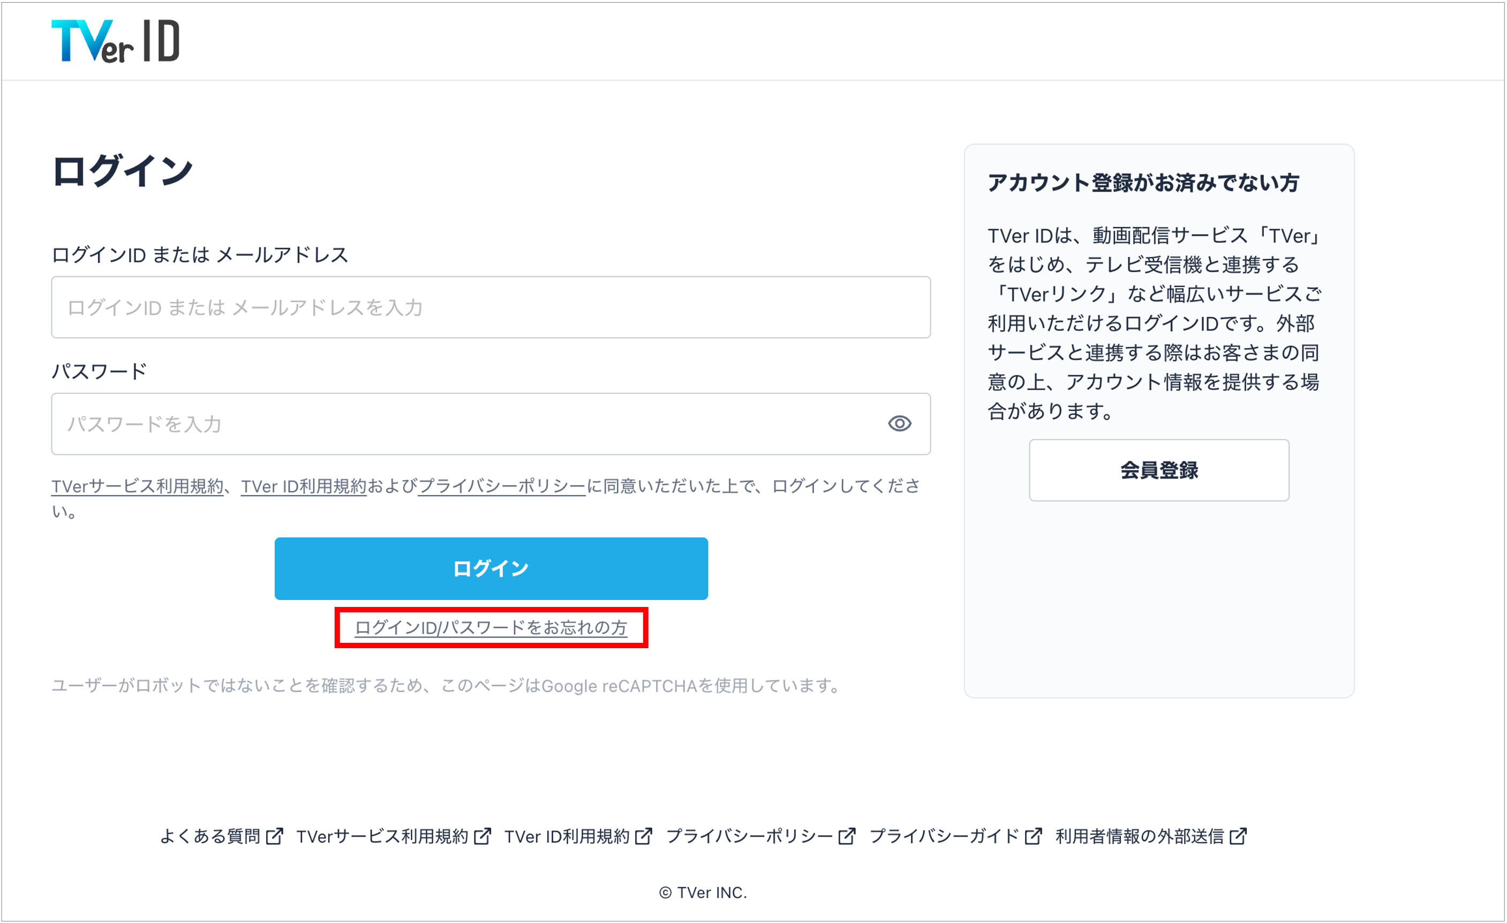The height and width of the screenshot is (923, 1507).
Task: Open プライバシーガイド footer link
Action: pos(944,836)
